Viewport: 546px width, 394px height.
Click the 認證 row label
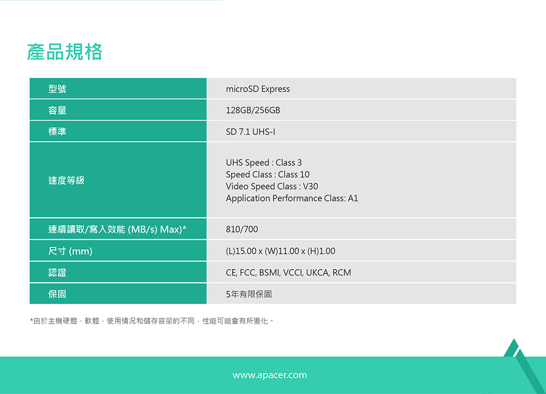pos(57,272)
